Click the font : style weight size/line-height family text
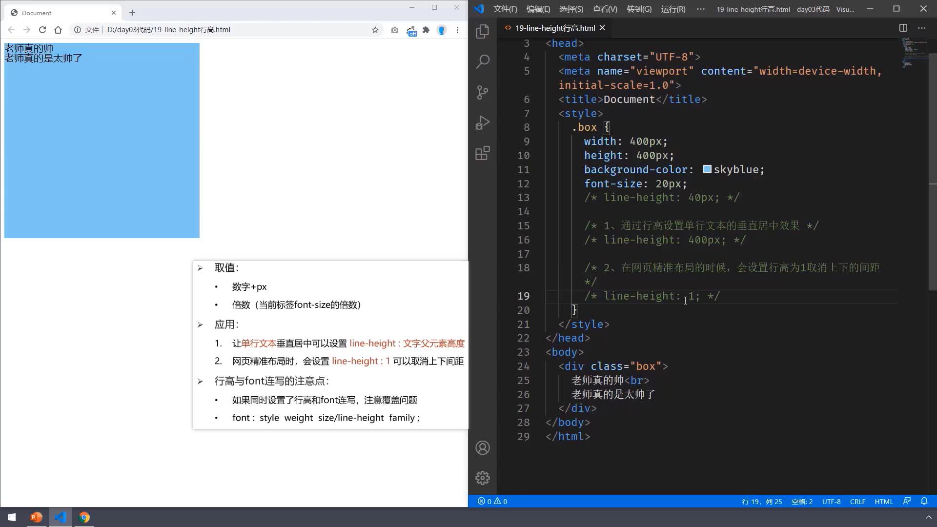Viewport: 937px width, 527px height. [326, 418]
